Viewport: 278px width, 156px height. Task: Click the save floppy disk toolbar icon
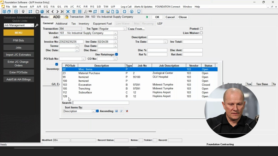[42, 12]
